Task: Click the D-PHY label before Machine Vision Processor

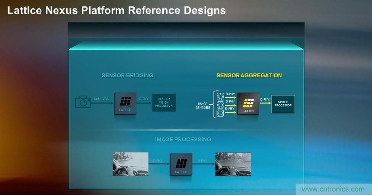Action: pos(144,99)
